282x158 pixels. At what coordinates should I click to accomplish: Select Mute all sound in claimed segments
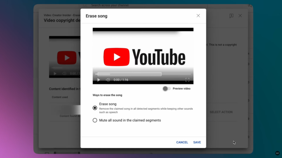pyautogui.click(x=95, y=120)
